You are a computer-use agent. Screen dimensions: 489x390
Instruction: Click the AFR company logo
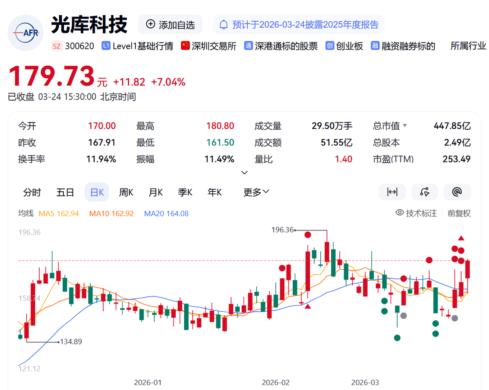tap(25, 33)
